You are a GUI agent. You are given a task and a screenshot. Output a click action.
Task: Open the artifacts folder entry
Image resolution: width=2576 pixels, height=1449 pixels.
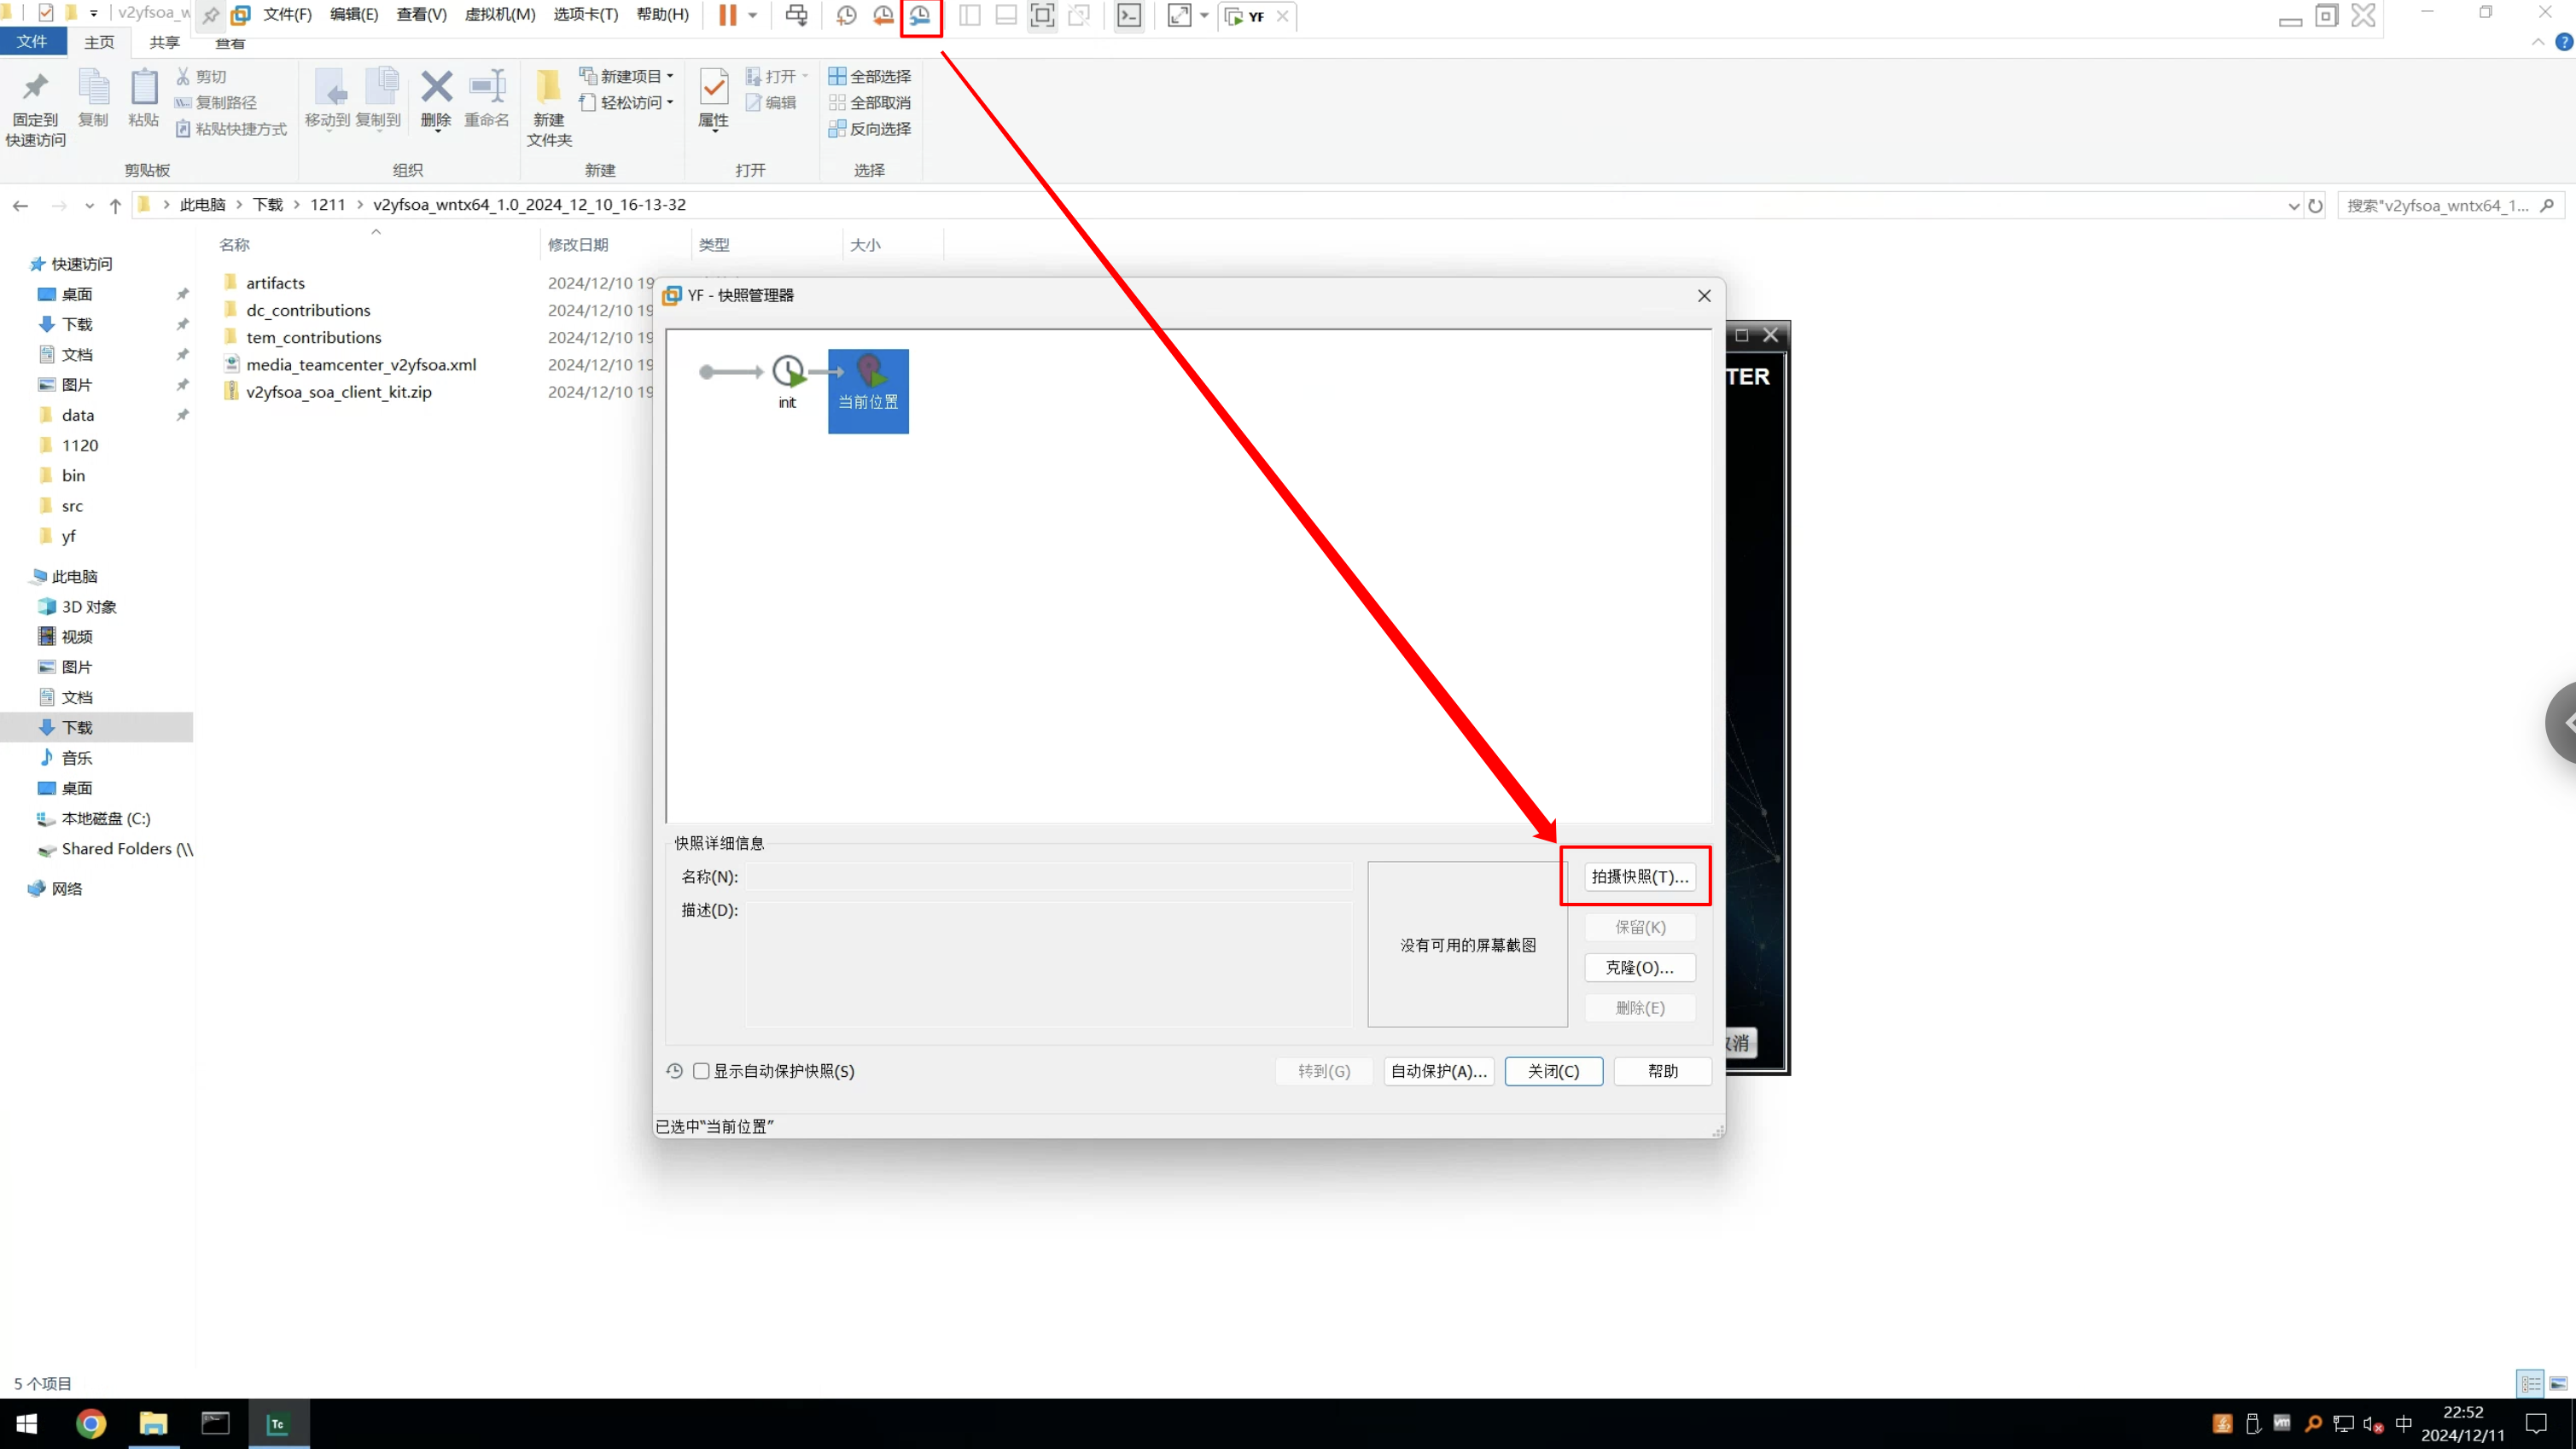[275, 283]
